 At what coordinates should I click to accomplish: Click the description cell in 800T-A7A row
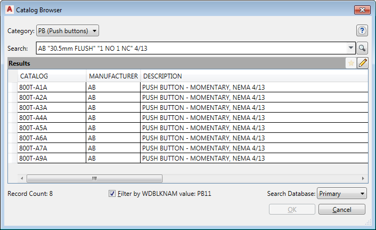[x=254, y=148]
